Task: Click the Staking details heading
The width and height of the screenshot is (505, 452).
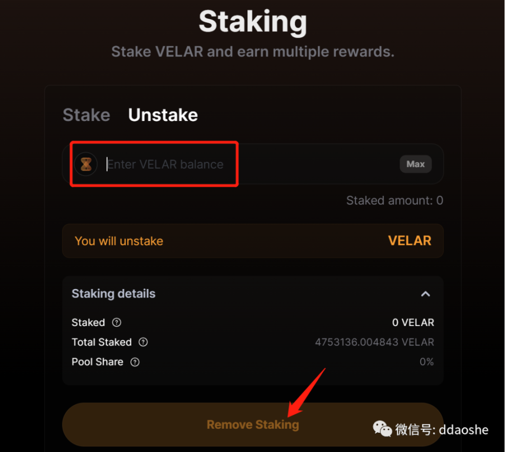Action: 113,294
